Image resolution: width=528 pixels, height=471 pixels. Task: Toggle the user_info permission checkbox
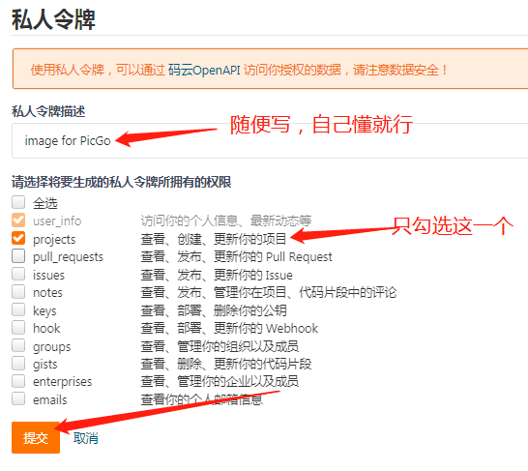click(x=18, y=221)
